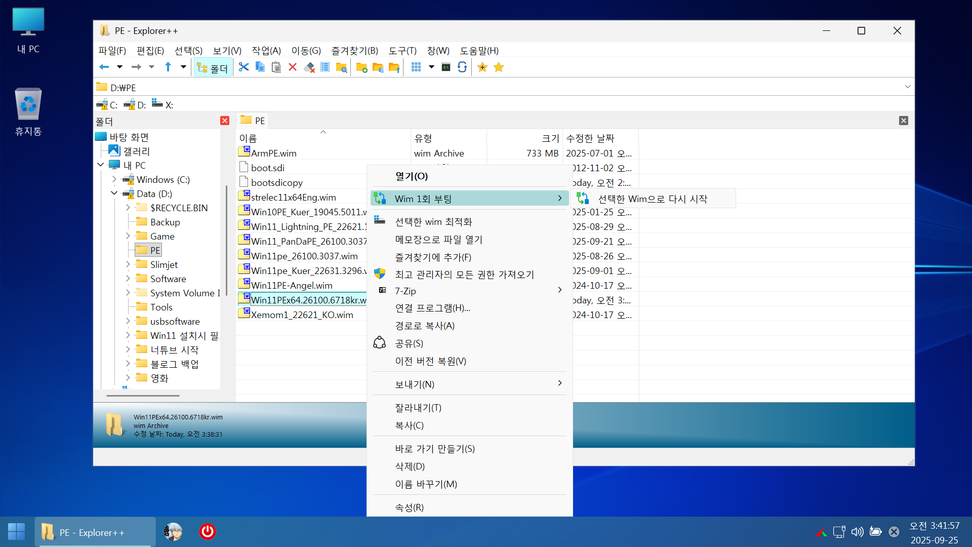Open the 도구(T) menu
The height and width of the screenshot is (547, 972).
pyautogui.click(x=402, y=51)
